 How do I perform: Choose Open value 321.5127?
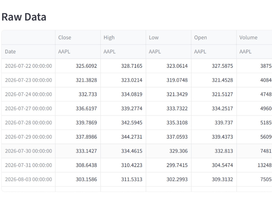(x=214, y=94)
